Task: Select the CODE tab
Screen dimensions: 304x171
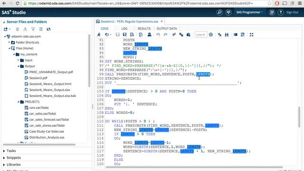Action: pyautogui.click(x=104, y=28)
